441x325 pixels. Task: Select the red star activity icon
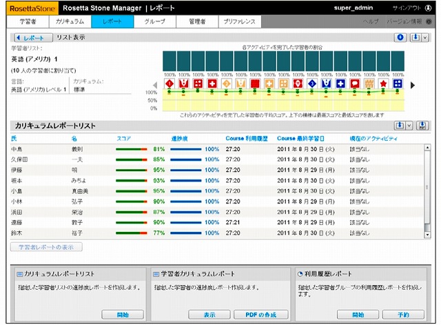383,83
